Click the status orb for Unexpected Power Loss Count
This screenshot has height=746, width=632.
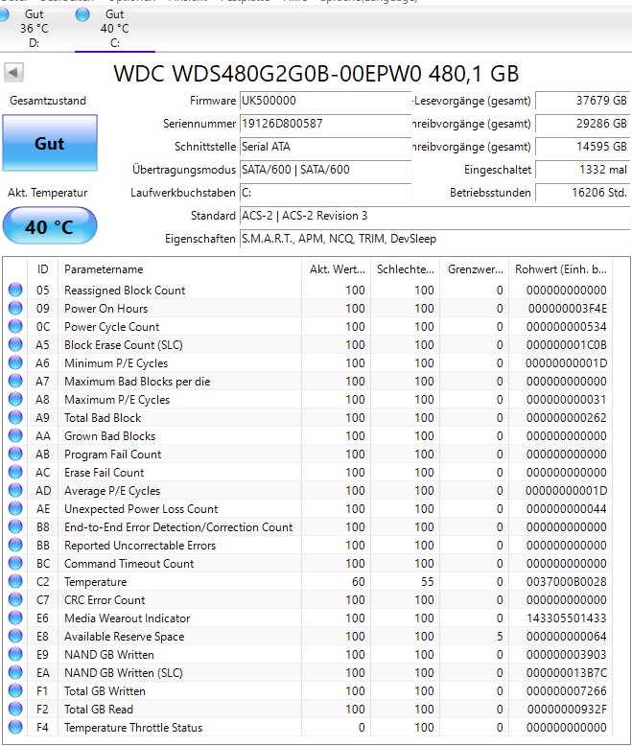[x=15, y=508]
